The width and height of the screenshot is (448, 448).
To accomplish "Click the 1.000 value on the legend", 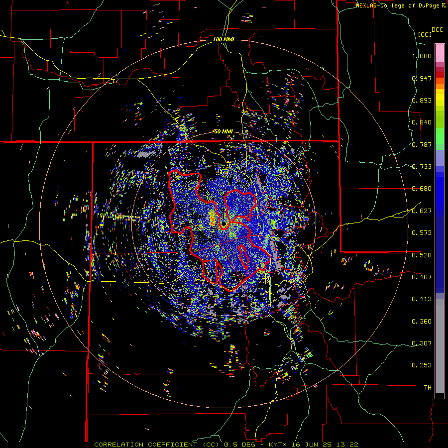I will [422, 56].
